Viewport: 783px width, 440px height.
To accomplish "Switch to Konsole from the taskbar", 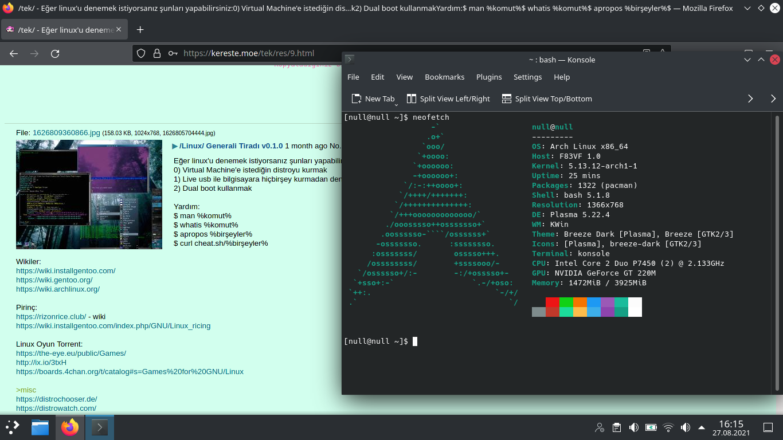I will [100, 427].
